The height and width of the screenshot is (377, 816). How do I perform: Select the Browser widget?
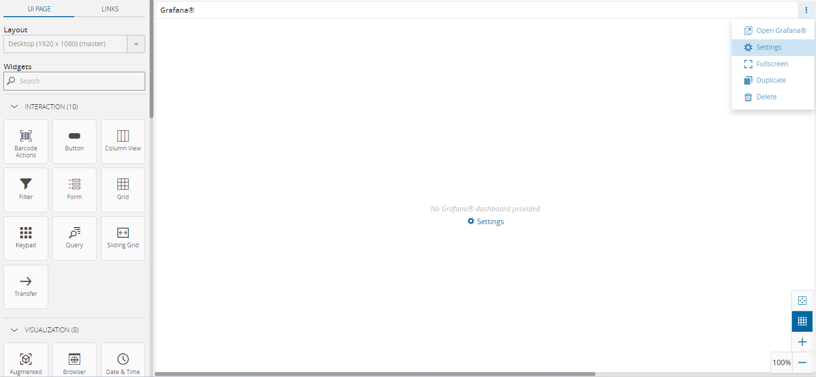tap(74, 360)
